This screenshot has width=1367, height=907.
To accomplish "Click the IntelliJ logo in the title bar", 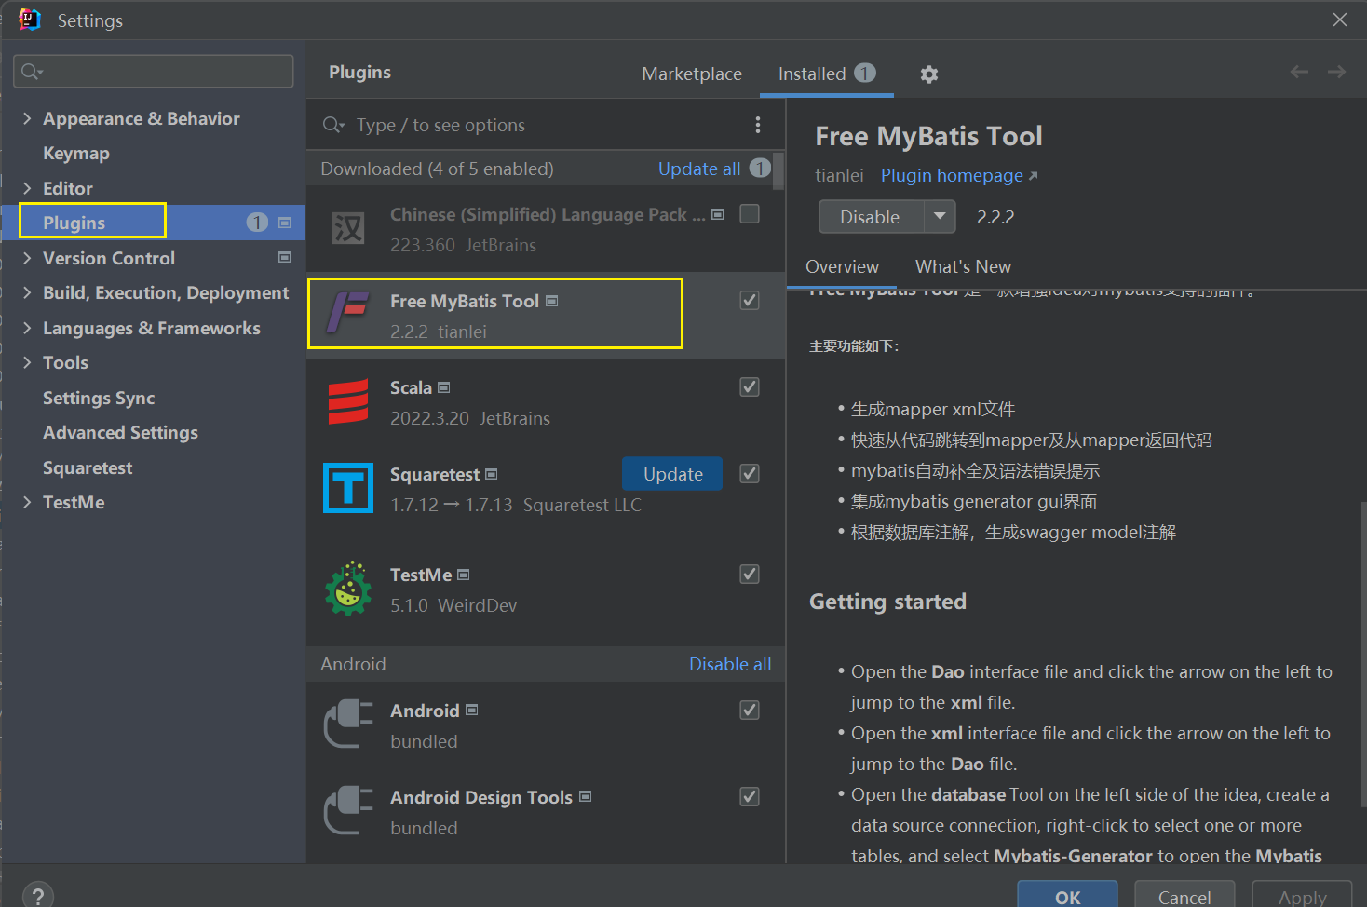I will 29,20.
